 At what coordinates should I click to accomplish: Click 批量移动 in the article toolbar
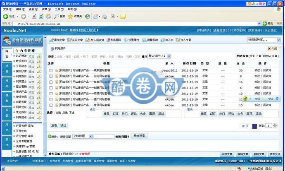(150, 40)
